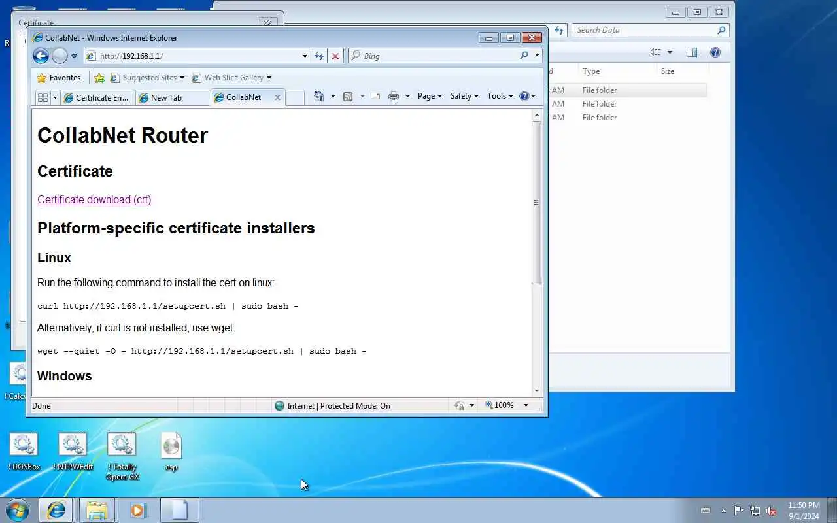Click the Search Data box in Explorer
The width and height of the screenshot is (837, 523).
pyautogui.click(x=650, y=30)
